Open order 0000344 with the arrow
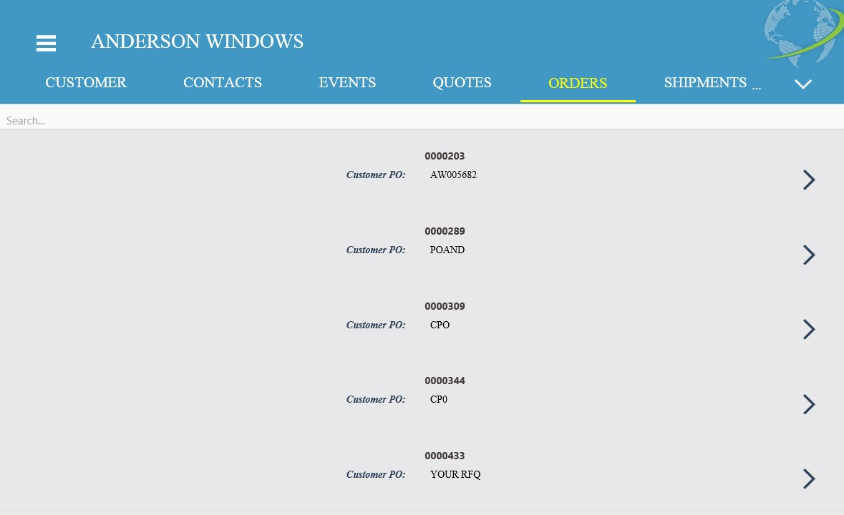The image size is (844, 515). tap(809, 404)
